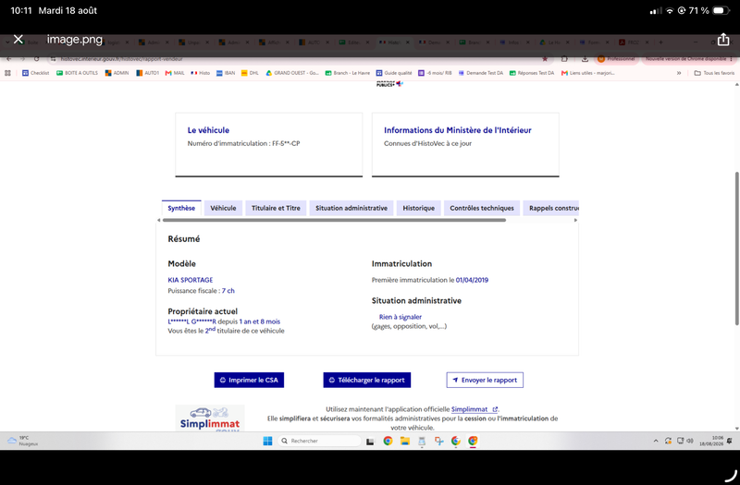Image resolution: width=740 pixels, height=485 pixels.
Task: Open the Demande Test DA bookmark
Action: pyautogui.click(x=480, y=73)
